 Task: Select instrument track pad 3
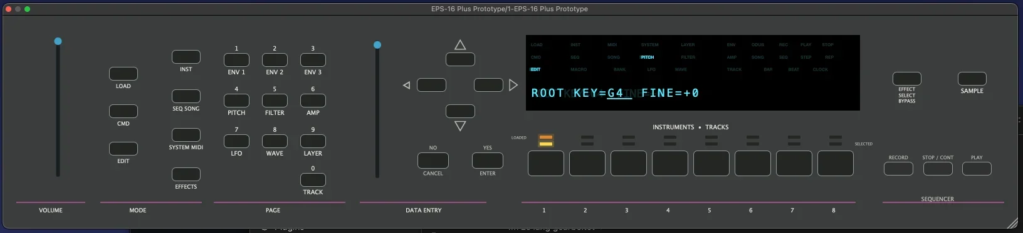[629, 164]
